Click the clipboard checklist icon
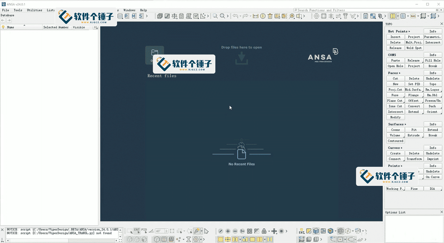Viewport: 444px width, 243px height. coord(182,16)
